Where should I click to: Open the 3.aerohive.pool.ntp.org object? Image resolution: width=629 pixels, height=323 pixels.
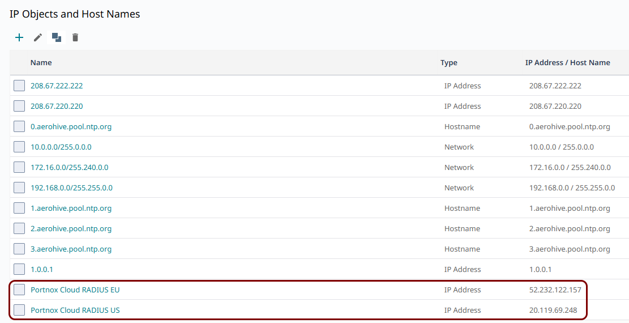pos(71,249)
